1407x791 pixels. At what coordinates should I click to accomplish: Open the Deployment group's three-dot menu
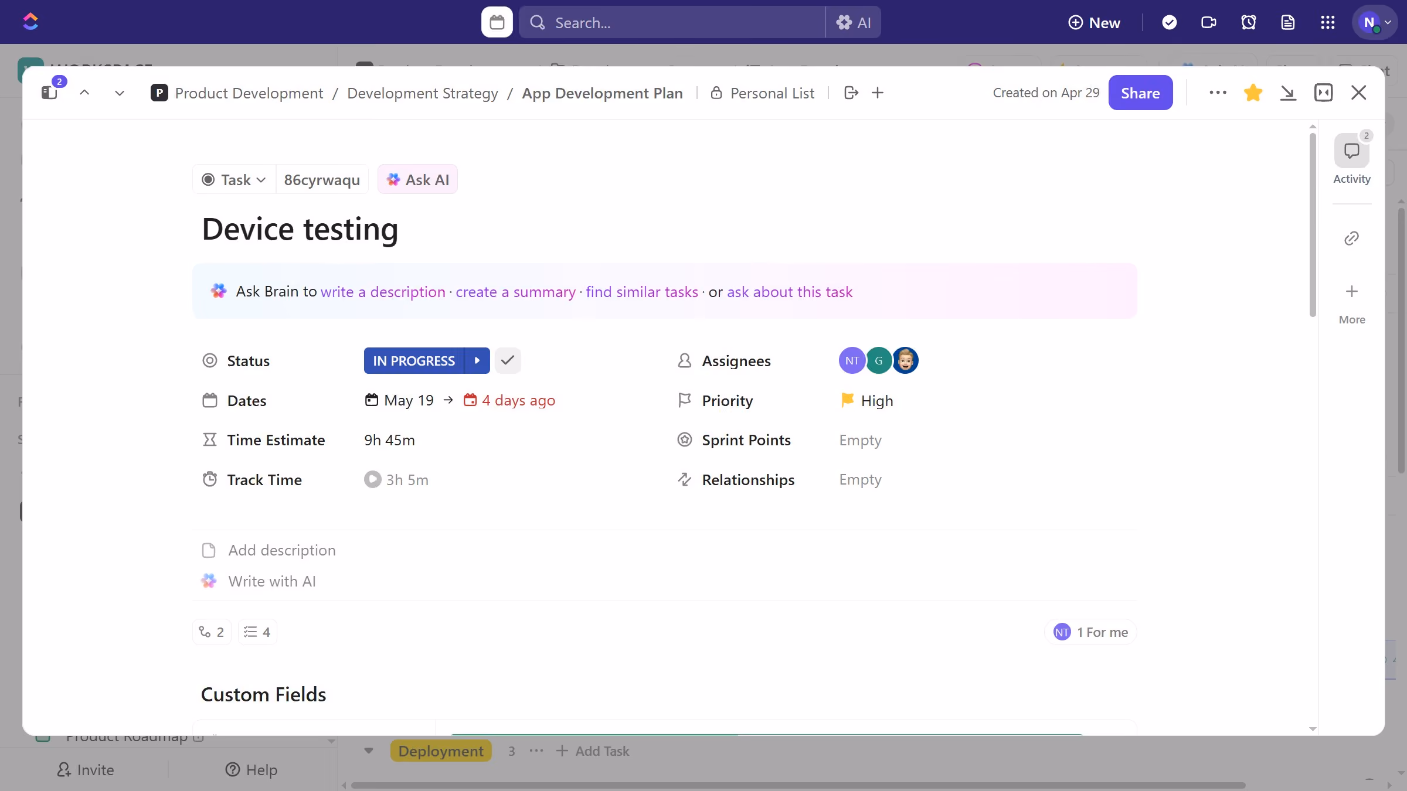click(x=536, y=751)
